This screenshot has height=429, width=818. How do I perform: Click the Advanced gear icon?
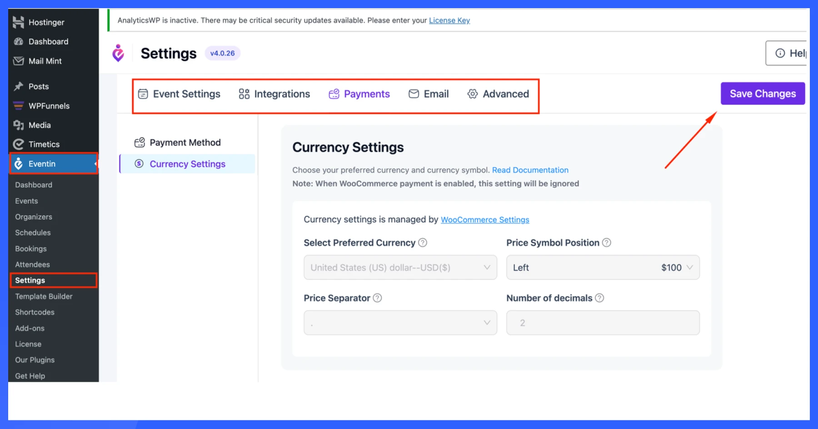473,94
